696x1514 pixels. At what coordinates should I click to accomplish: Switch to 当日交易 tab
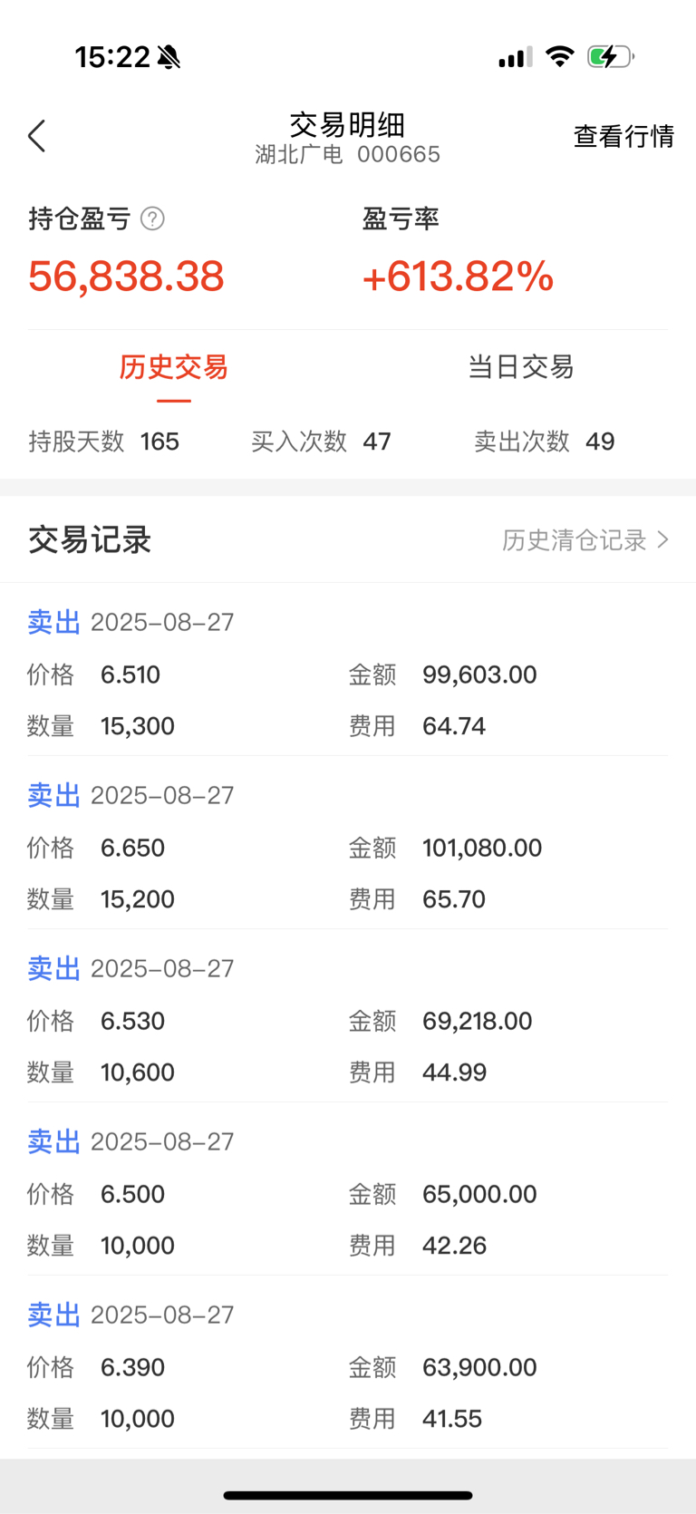coord(521,367)
